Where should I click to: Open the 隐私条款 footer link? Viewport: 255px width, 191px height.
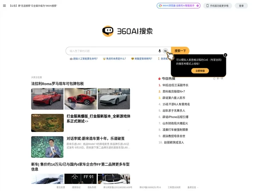[92, 187]
